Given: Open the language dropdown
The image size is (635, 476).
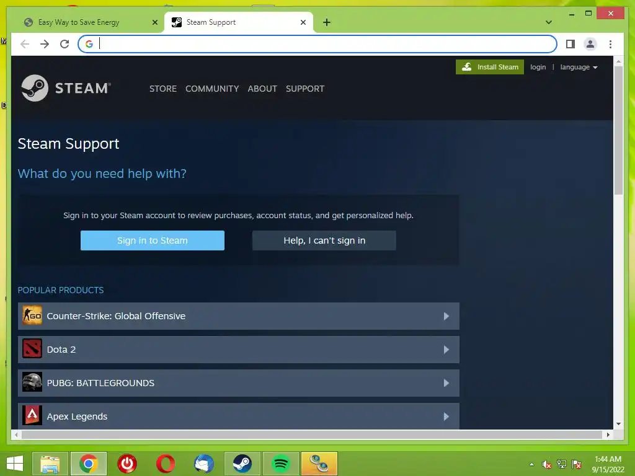Looking at the screenshot, I should pos(579,67).
